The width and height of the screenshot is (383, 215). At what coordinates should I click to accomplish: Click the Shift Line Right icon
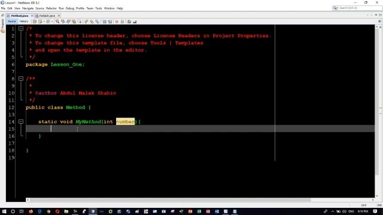coord(110,21)
